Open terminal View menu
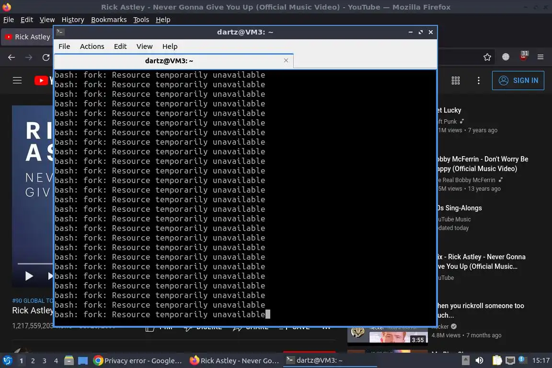Image resolution: width=552 pixels, height=368 pixels. pyautogui.click(x=144, y=46)
